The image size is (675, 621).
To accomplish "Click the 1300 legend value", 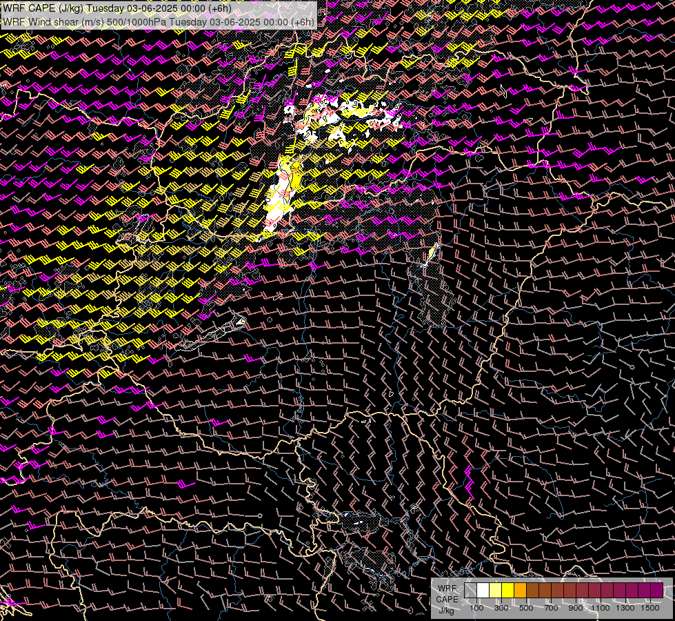I will click(x=625, y=608).
